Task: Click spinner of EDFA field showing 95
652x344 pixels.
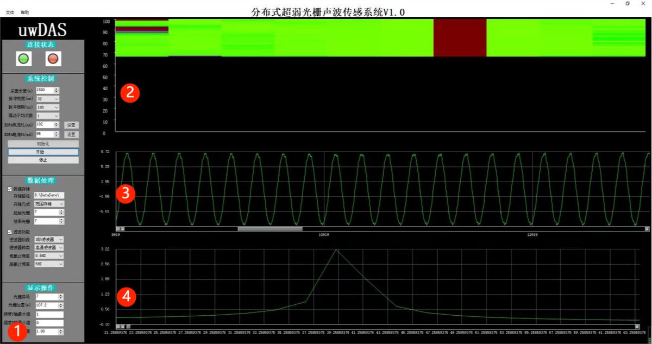Action: coord(57,134)
